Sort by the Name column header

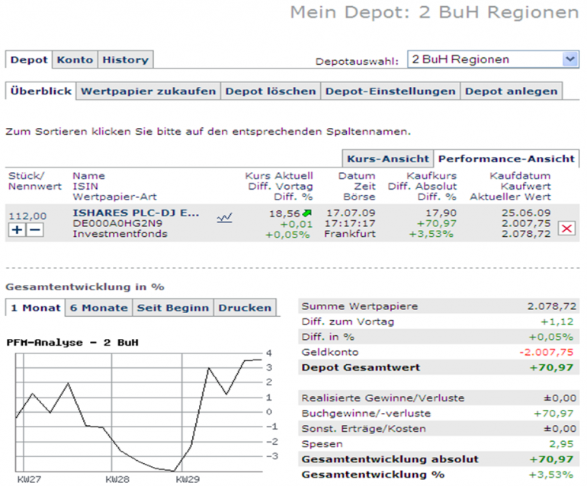(x=88, y=176)
